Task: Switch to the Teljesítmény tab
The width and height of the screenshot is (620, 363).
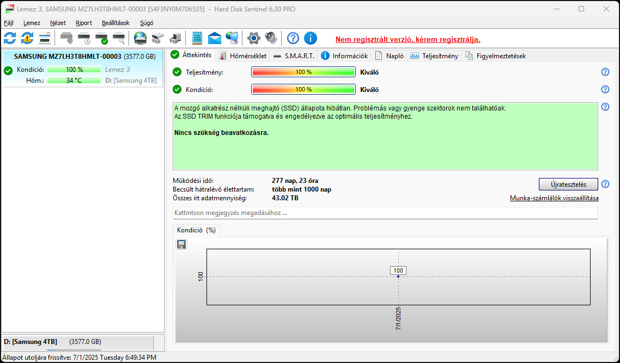Action: click(x=434, y=56)
